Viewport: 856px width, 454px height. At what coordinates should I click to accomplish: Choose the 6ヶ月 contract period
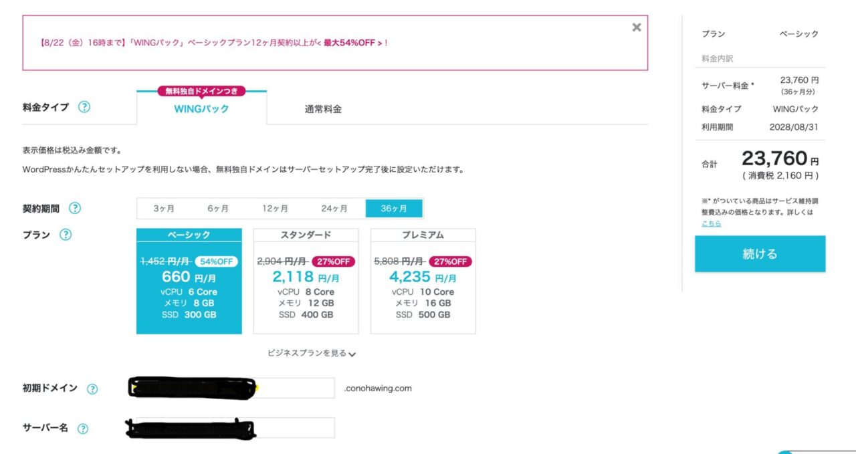[x=218, y=209]
